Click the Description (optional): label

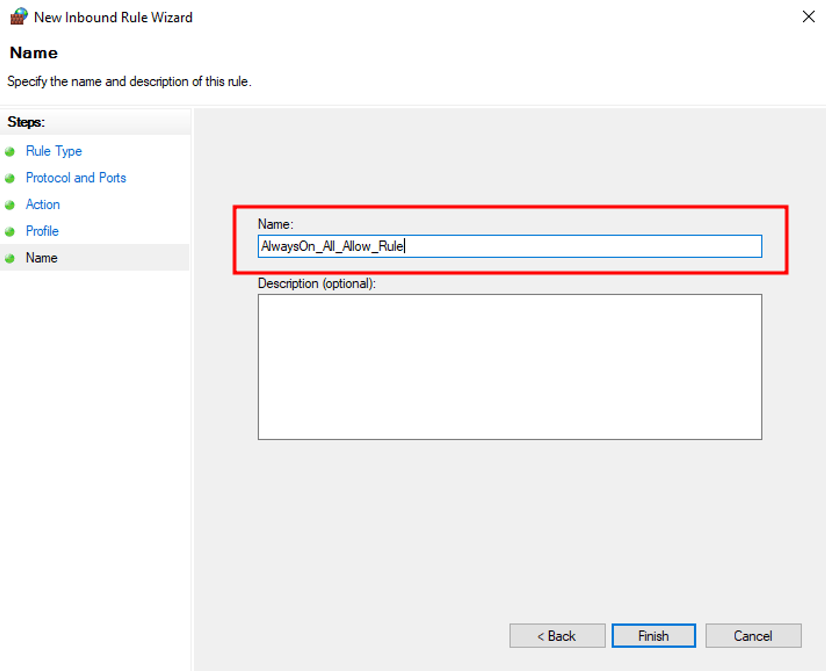point(317,283)
